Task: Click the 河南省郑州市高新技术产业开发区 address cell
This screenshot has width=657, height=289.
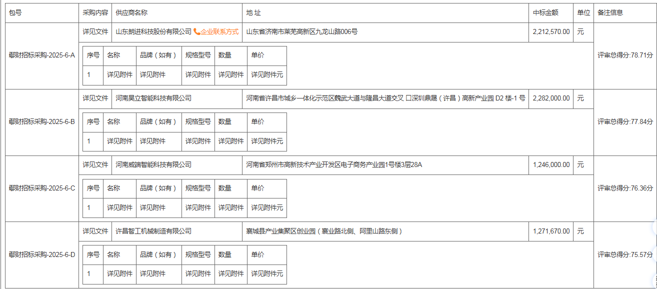Action: (385, 164)
